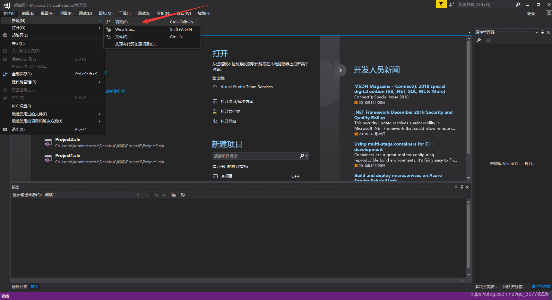Go to next message in output toolbar
The image size is (552, 300).
click(164, 195)
